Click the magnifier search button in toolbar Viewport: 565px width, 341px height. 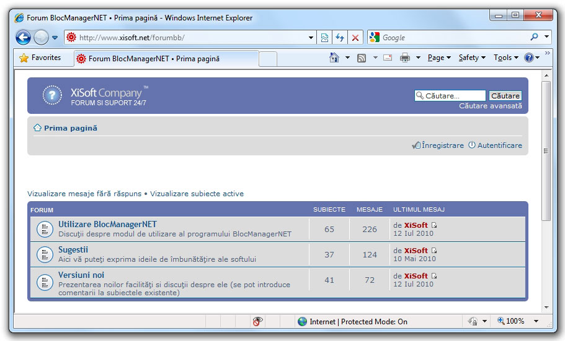click(x=535, y=37)
